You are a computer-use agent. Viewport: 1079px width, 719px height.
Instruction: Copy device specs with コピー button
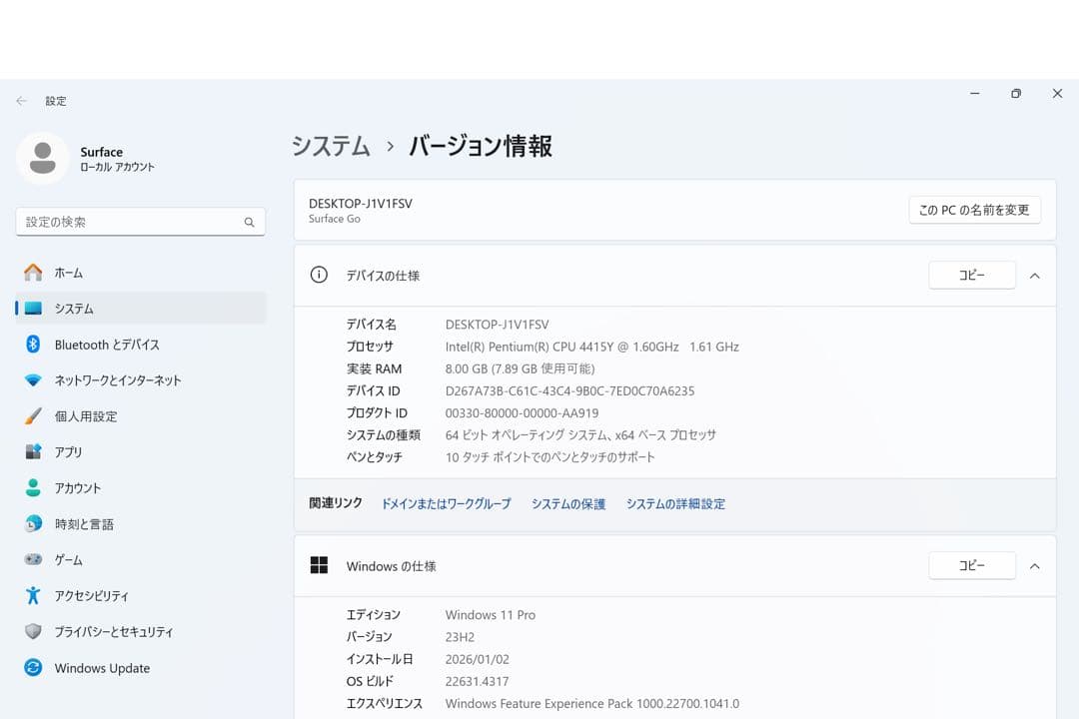[x=972, y=276]
